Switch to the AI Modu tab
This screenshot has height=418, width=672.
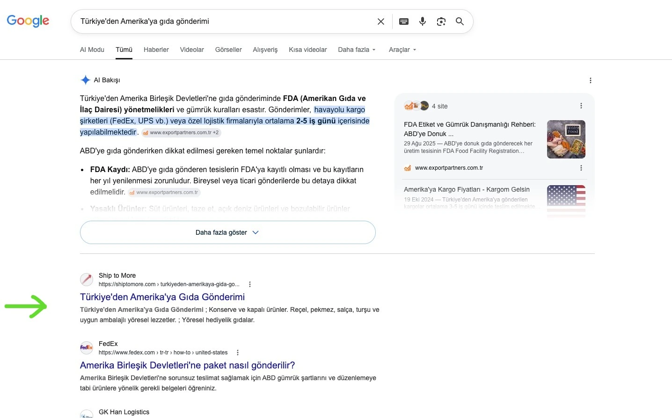click(x=92, y=50)
